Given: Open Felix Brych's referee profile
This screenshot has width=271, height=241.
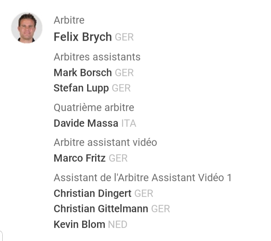Looking at the screenshot, I should (83, 37).
